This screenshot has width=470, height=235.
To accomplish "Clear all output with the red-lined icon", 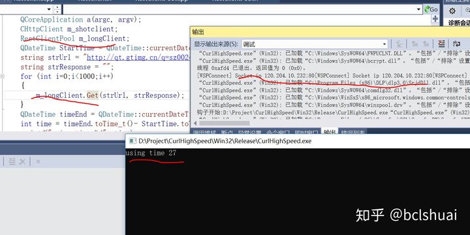I will (441, 44).
